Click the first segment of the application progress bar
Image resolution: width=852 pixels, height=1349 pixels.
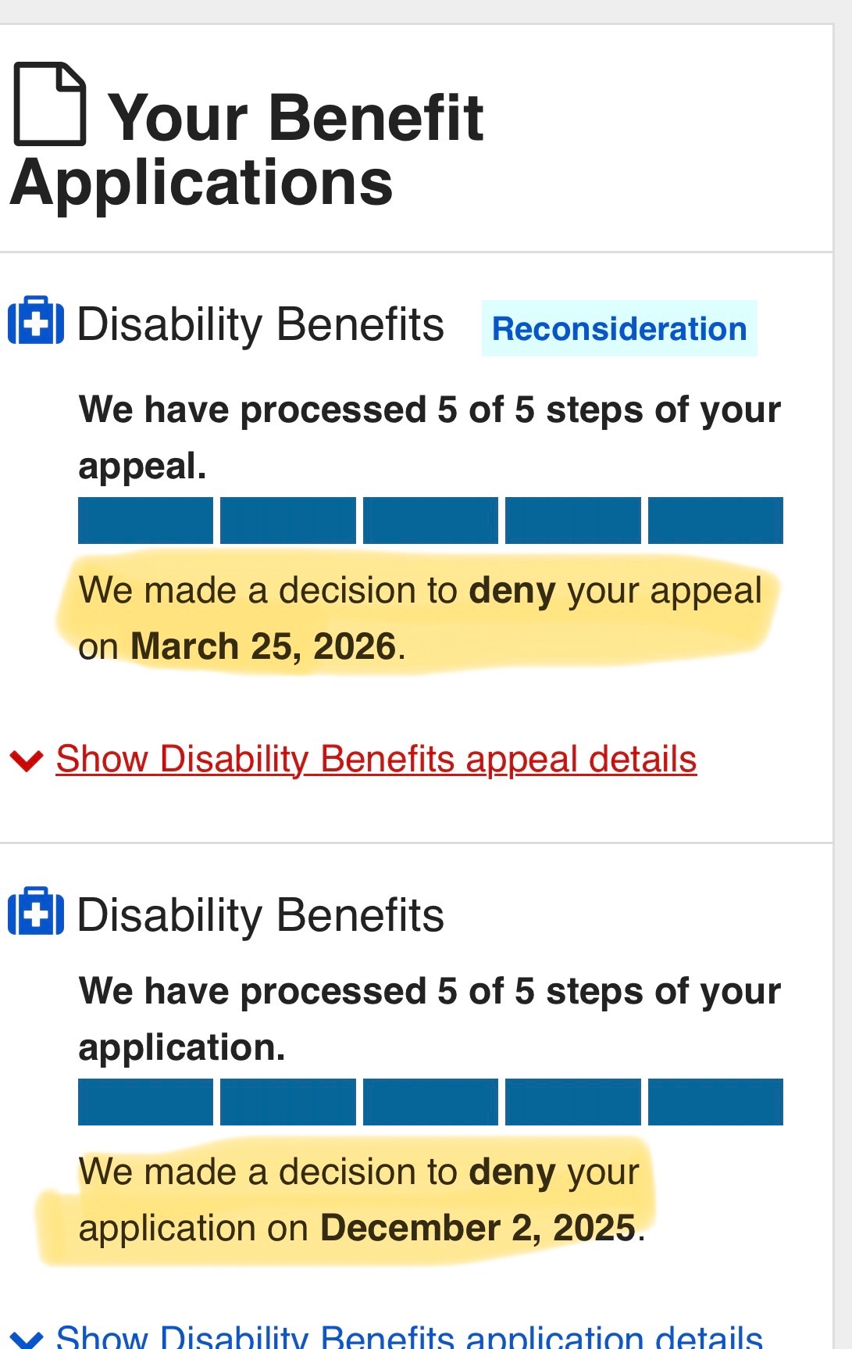[145, 1102]
